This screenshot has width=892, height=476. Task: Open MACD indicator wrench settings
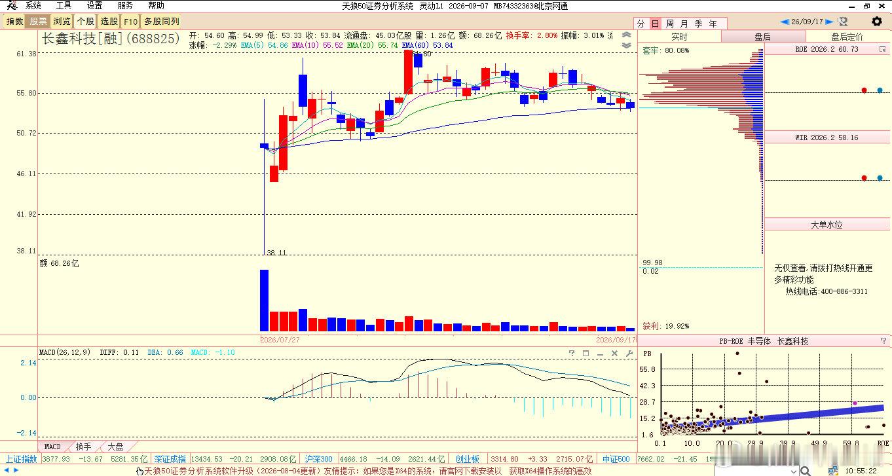(629, 354)
